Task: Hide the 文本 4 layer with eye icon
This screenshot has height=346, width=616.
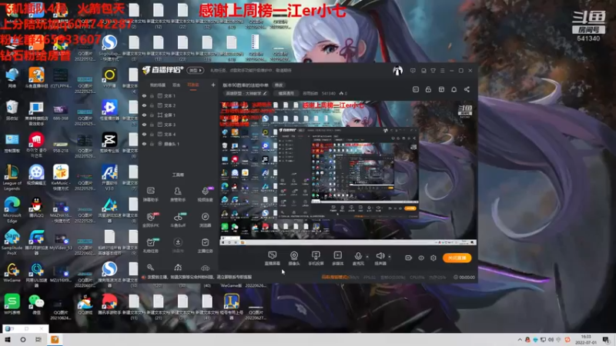Action: pos(144,134)
